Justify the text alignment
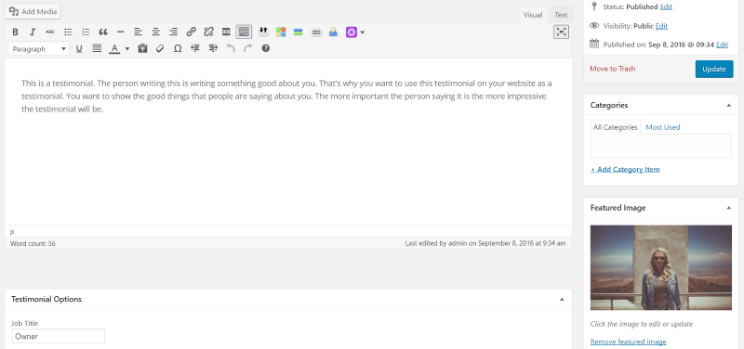744x349 pixels. (x=97, y=48)
